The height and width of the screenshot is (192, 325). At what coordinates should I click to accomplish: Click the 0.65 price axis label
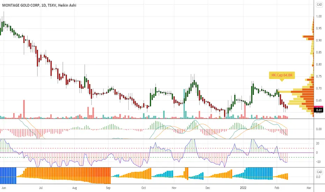click(319, 101)
